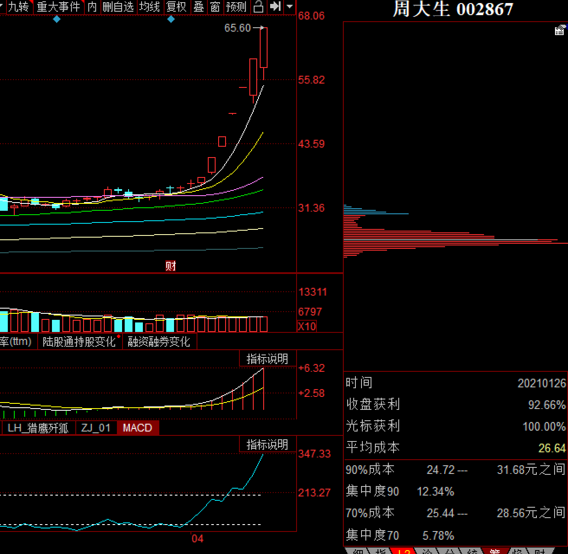Click the 九转 indicator button
Screen dimensions: 568x554
click(19, 7)
